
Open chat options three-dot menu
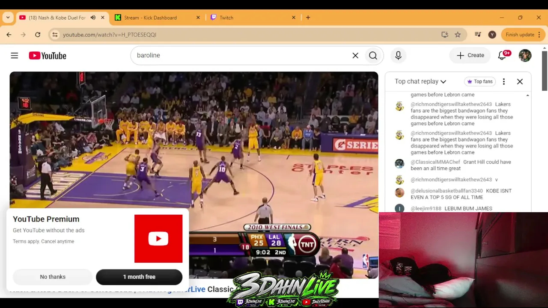pyautogui.click(x=504, y=81)
